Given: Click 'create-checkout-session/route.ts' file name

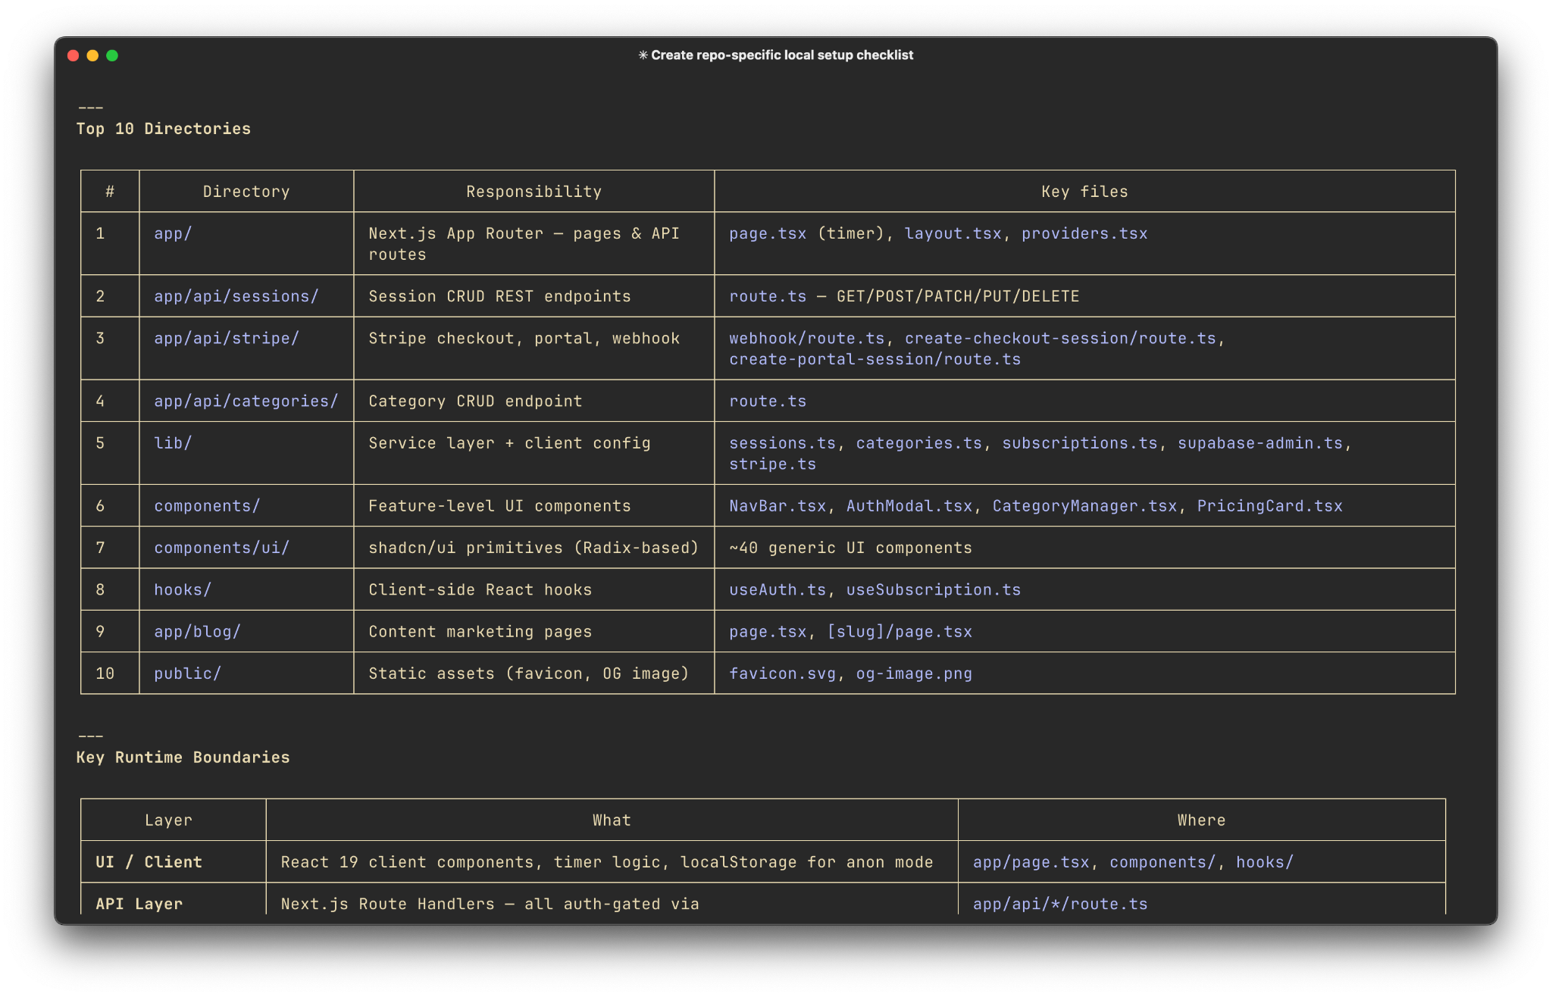Looking at the screenshot, I should coord(1060,338).
